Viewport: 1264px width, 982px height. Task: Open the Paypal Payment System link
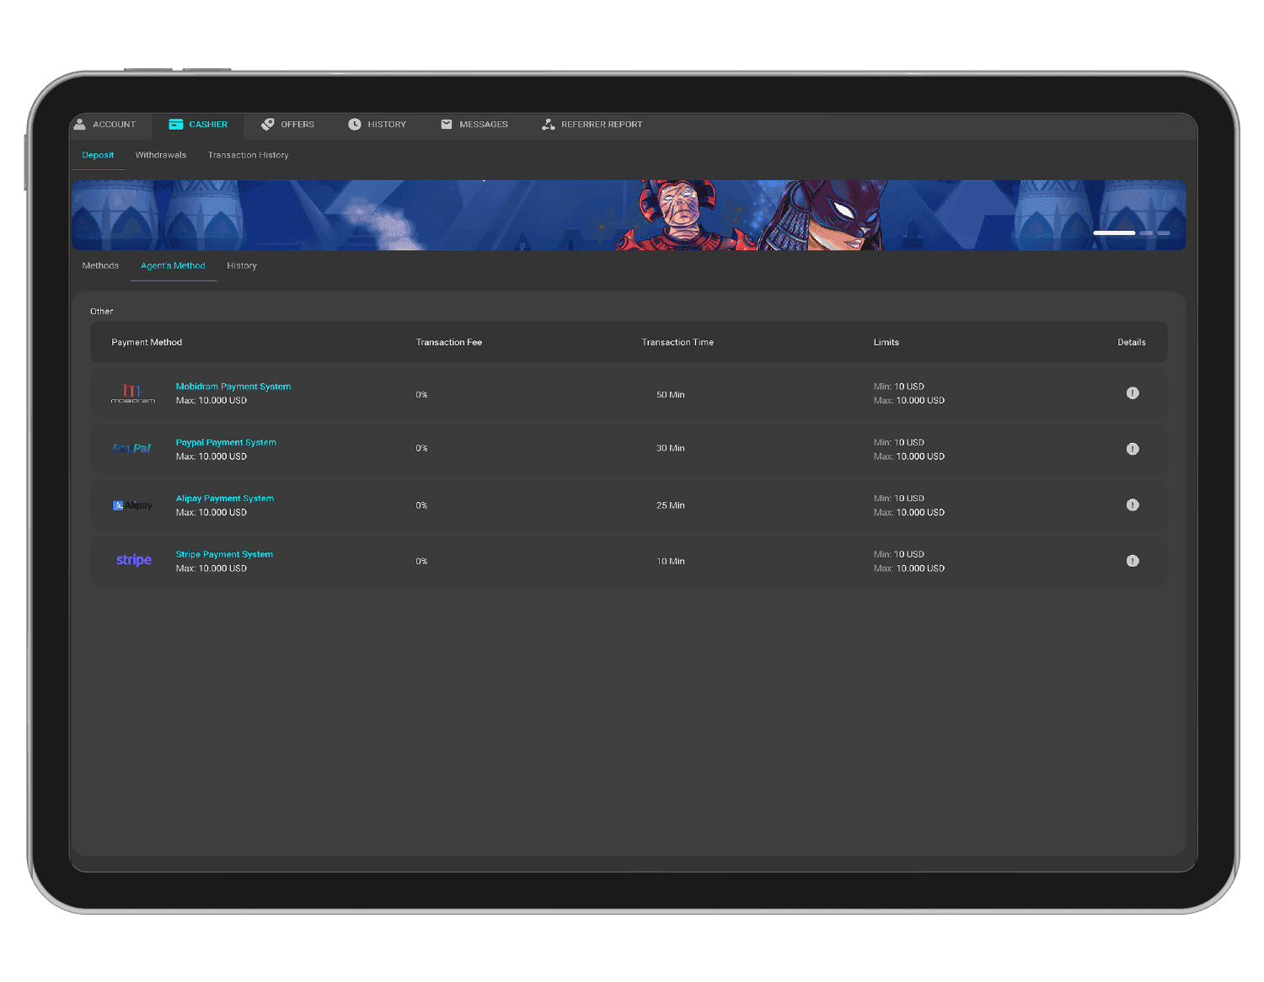coord(226,442)
